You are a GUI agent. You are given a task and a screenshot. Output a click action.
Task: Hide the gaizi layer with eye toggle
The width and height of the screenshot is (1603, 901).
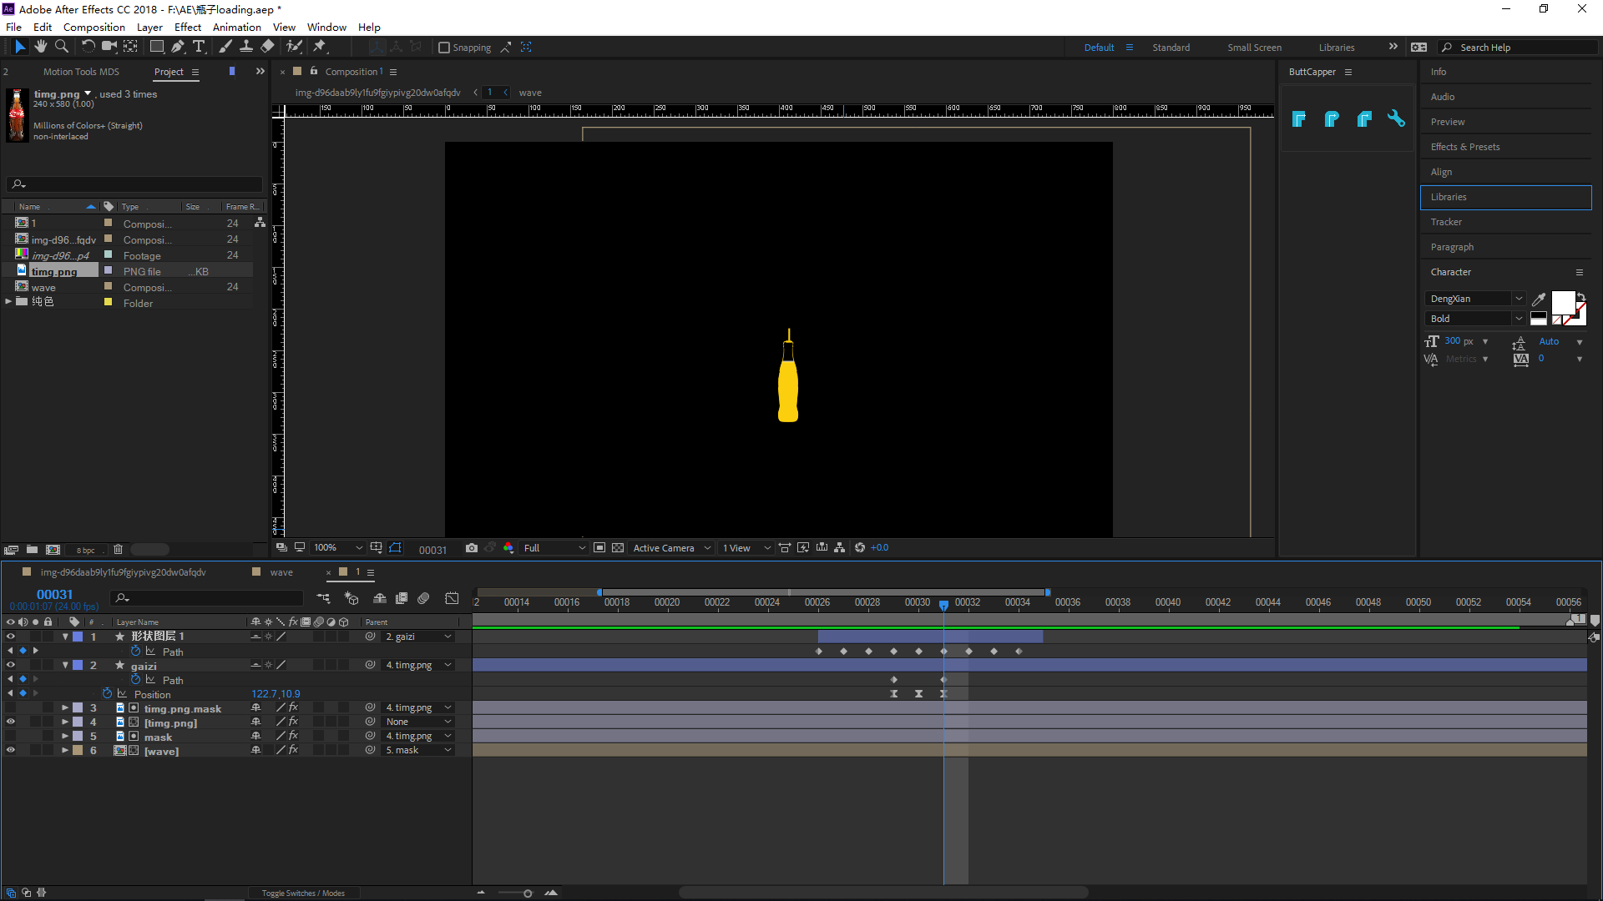click(11, 666)
